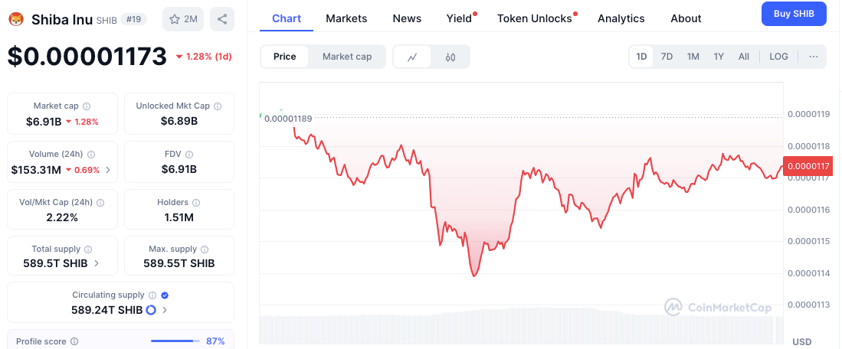Click the Shiba Inu logo icon

16,19
